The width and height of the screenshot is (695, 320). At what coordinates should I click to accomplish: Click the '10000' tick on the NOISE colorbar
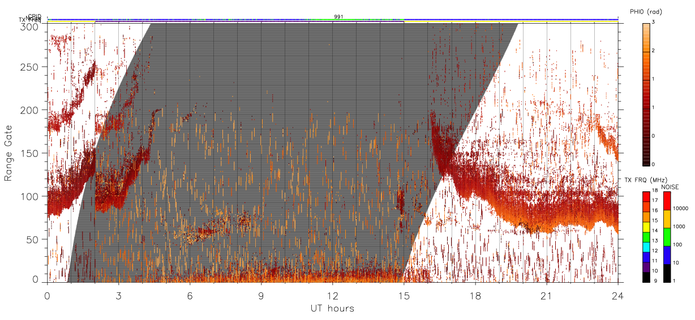[680, 209]
